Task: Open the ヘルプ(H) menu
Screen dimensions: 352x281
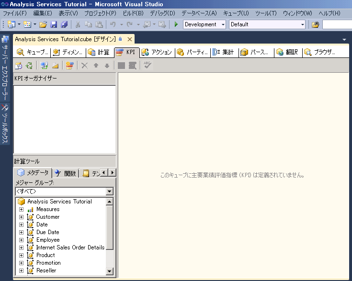Action: (329, 13)
